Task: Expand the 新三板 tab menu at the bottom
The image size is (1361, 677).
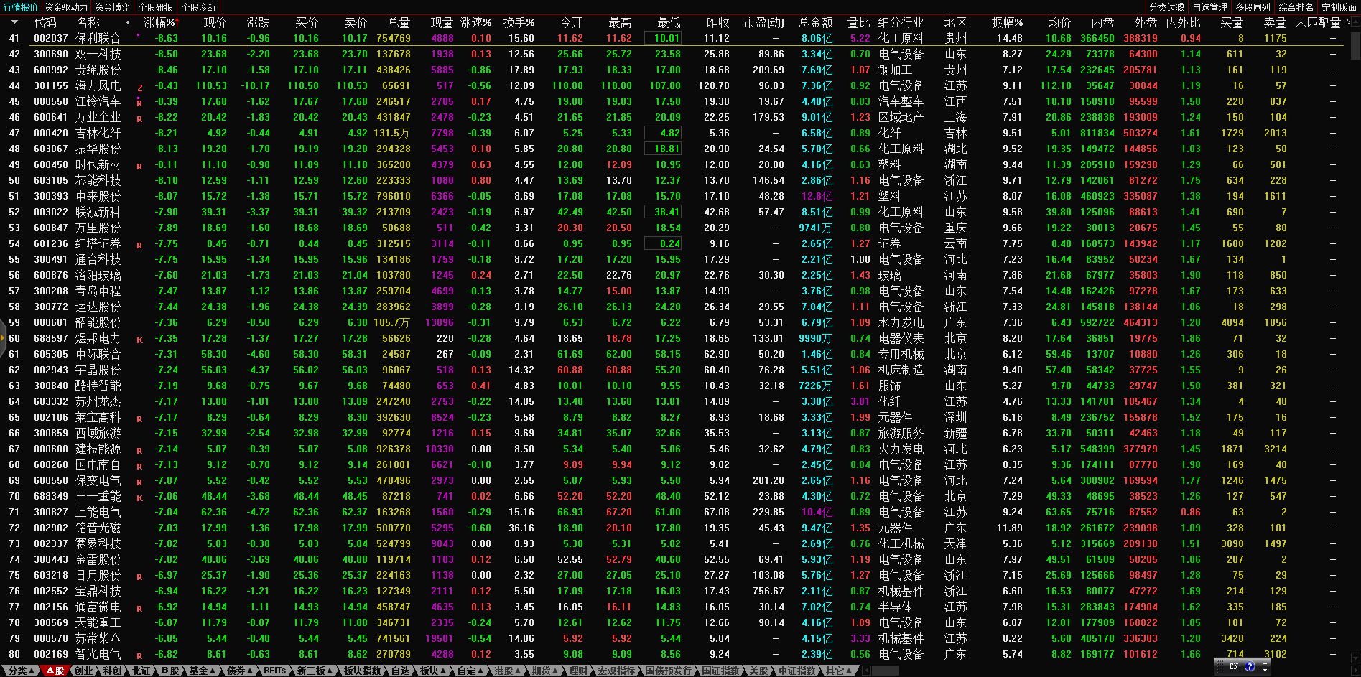Action: pyautogui.click(x=315, y=671)
